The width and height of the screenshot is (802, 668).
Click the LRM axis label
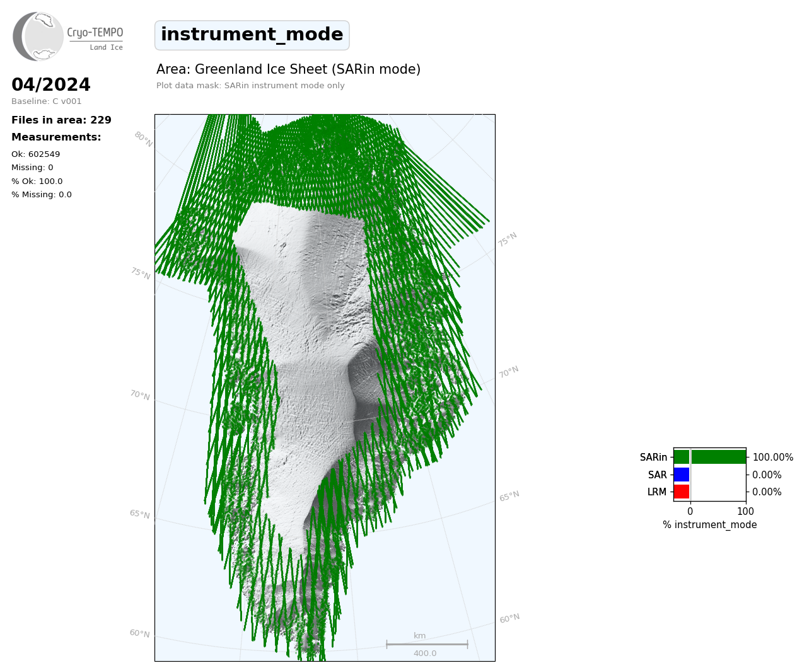click(x=657, y=492)
